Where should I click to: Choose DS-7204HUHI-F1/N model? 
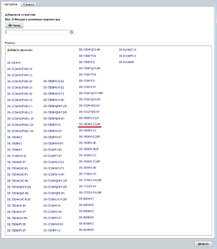point(19,199)
